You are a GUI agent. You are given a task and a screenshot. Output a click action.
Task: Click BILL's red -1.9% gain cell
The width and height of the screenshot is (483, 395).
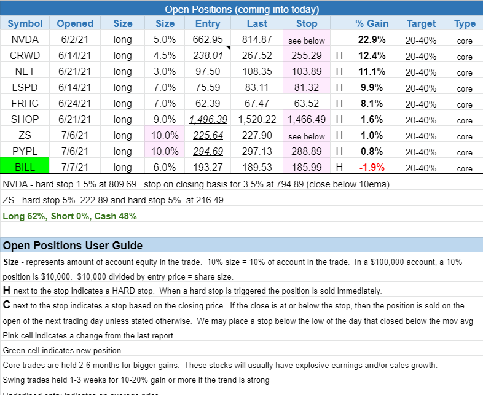(372, 167)
